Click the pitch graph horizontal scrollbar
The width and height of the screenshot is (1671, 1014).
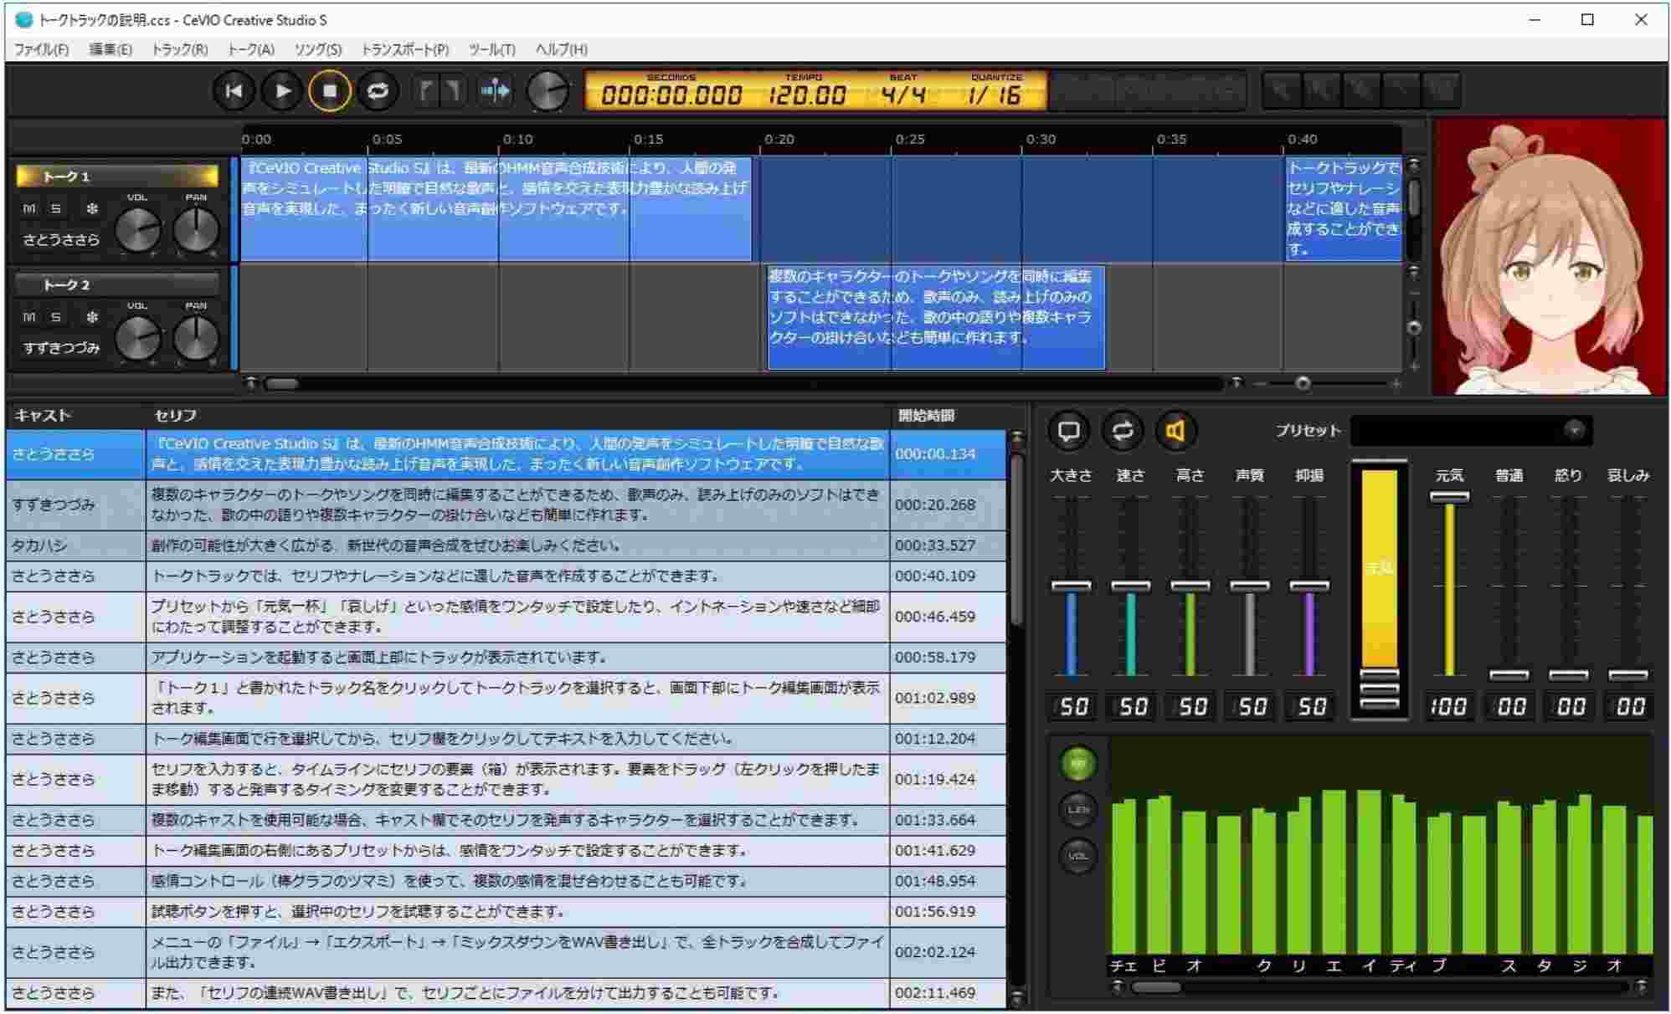(x=1156, y=987)
